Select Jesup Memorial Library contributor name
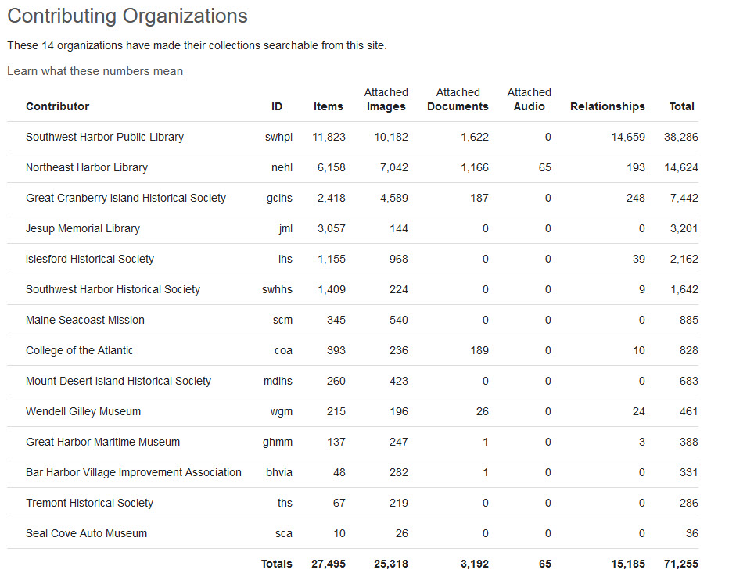This screenshot has height=577, width=754. (83, 228)
